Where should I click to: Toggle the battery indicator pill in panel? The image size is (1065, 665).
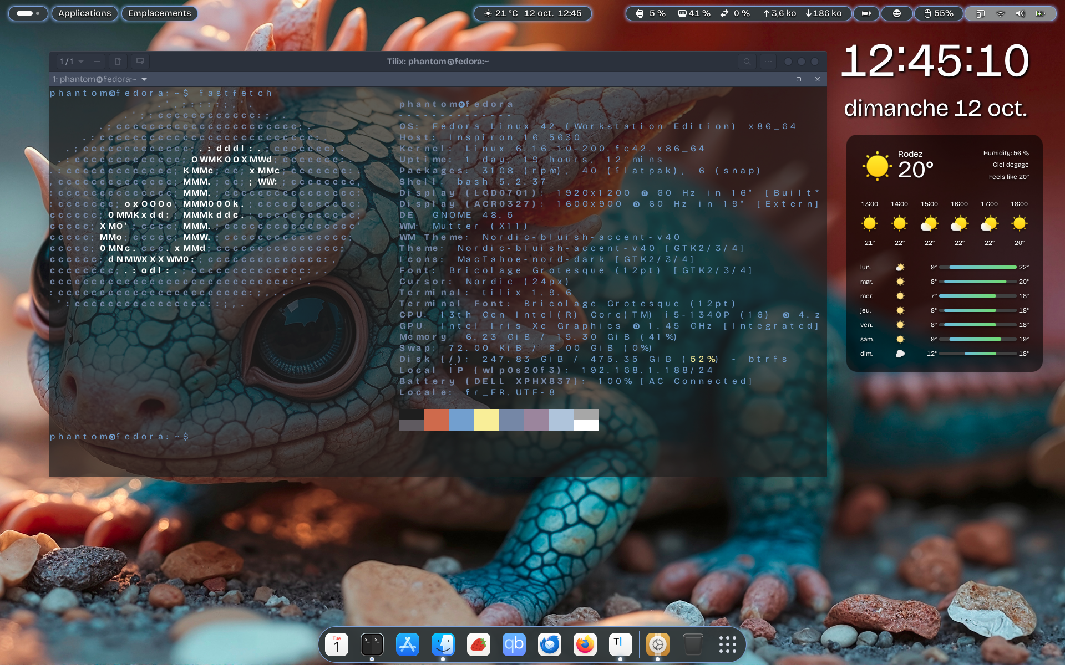(x=866, y=13)
